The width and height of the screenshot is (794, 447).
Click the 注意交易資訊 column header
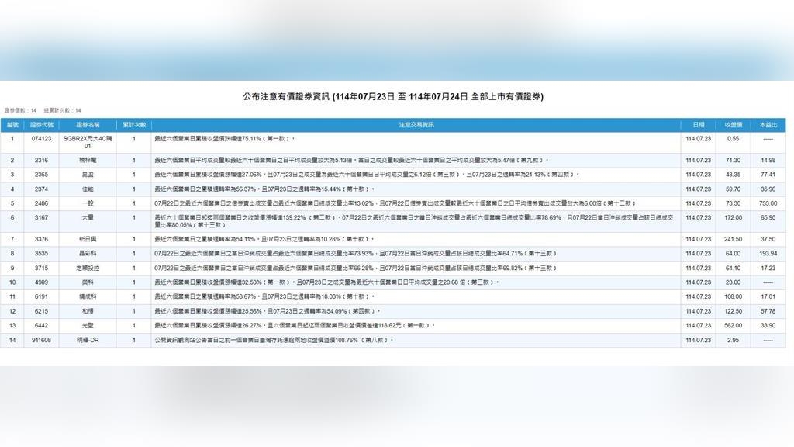416,125
